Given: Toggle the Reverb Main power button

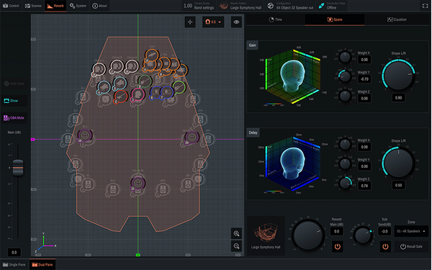Looking at the screenshot, I should (x=337, y=246).
